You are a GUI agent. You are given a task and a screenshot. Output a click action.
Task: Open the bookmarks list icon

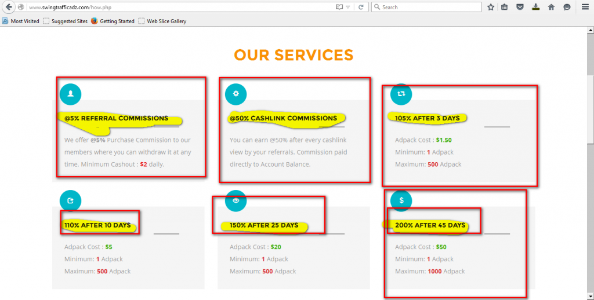point(505,8)
